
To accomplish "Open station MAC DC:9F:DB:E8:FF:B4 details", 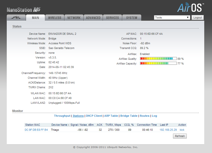I will tap(36, 130).
